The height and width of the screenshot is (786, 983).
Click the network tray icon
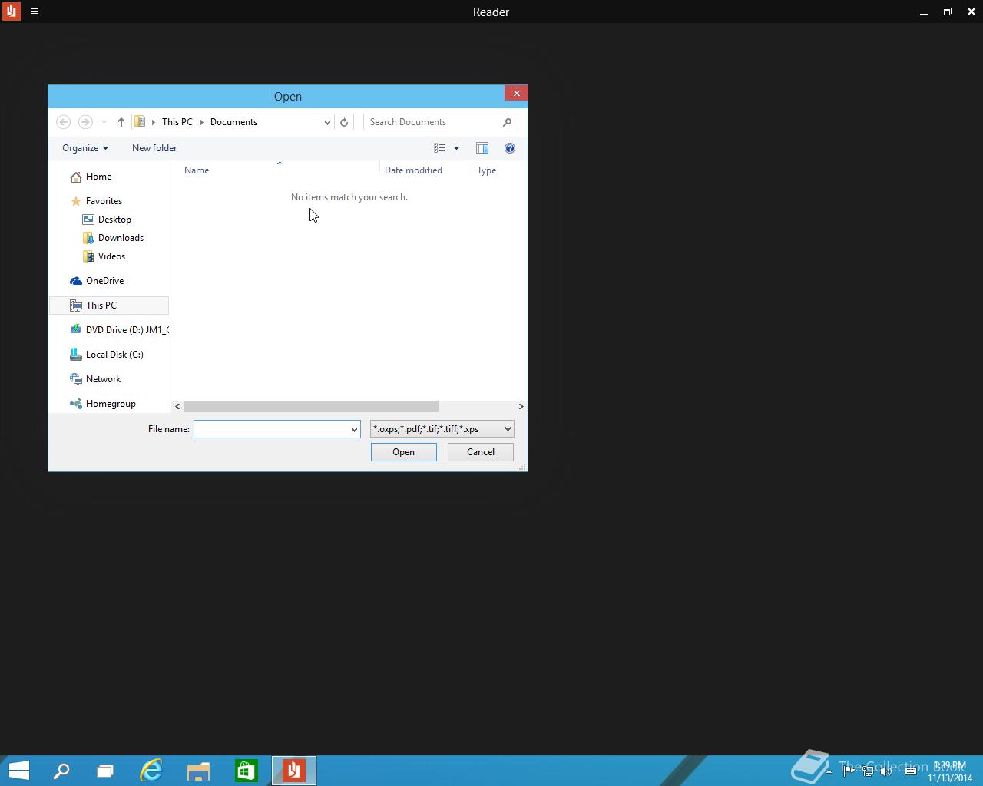point(868,771)
